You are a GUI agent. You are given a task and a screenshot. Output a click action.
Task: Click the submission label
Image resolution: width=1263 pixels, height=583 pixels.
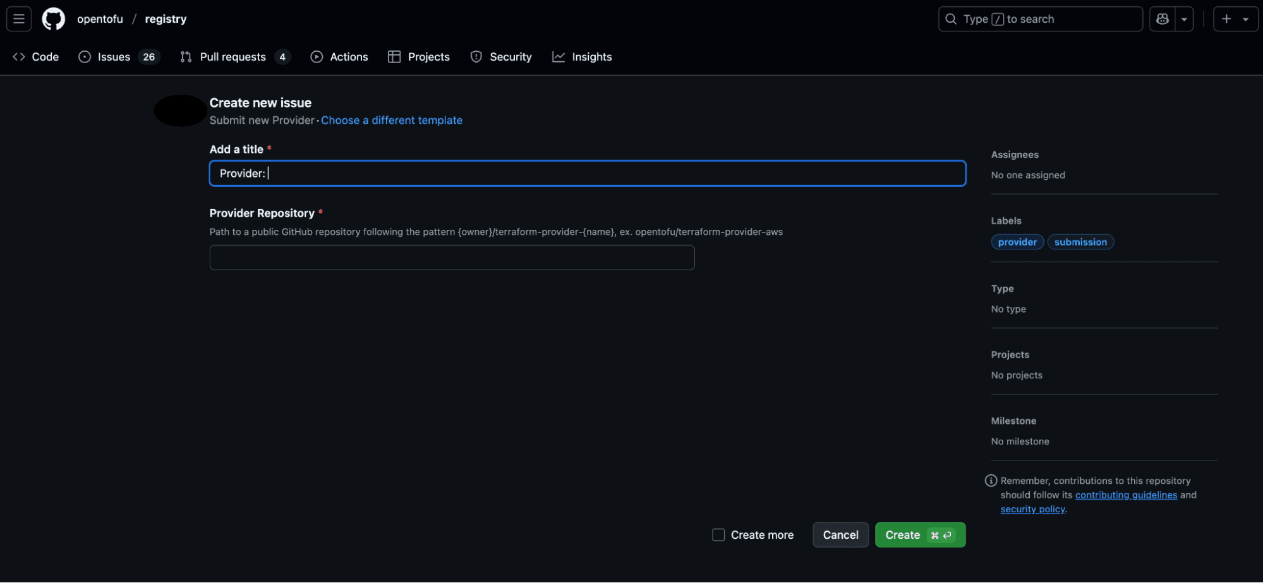click(1080, 242)
